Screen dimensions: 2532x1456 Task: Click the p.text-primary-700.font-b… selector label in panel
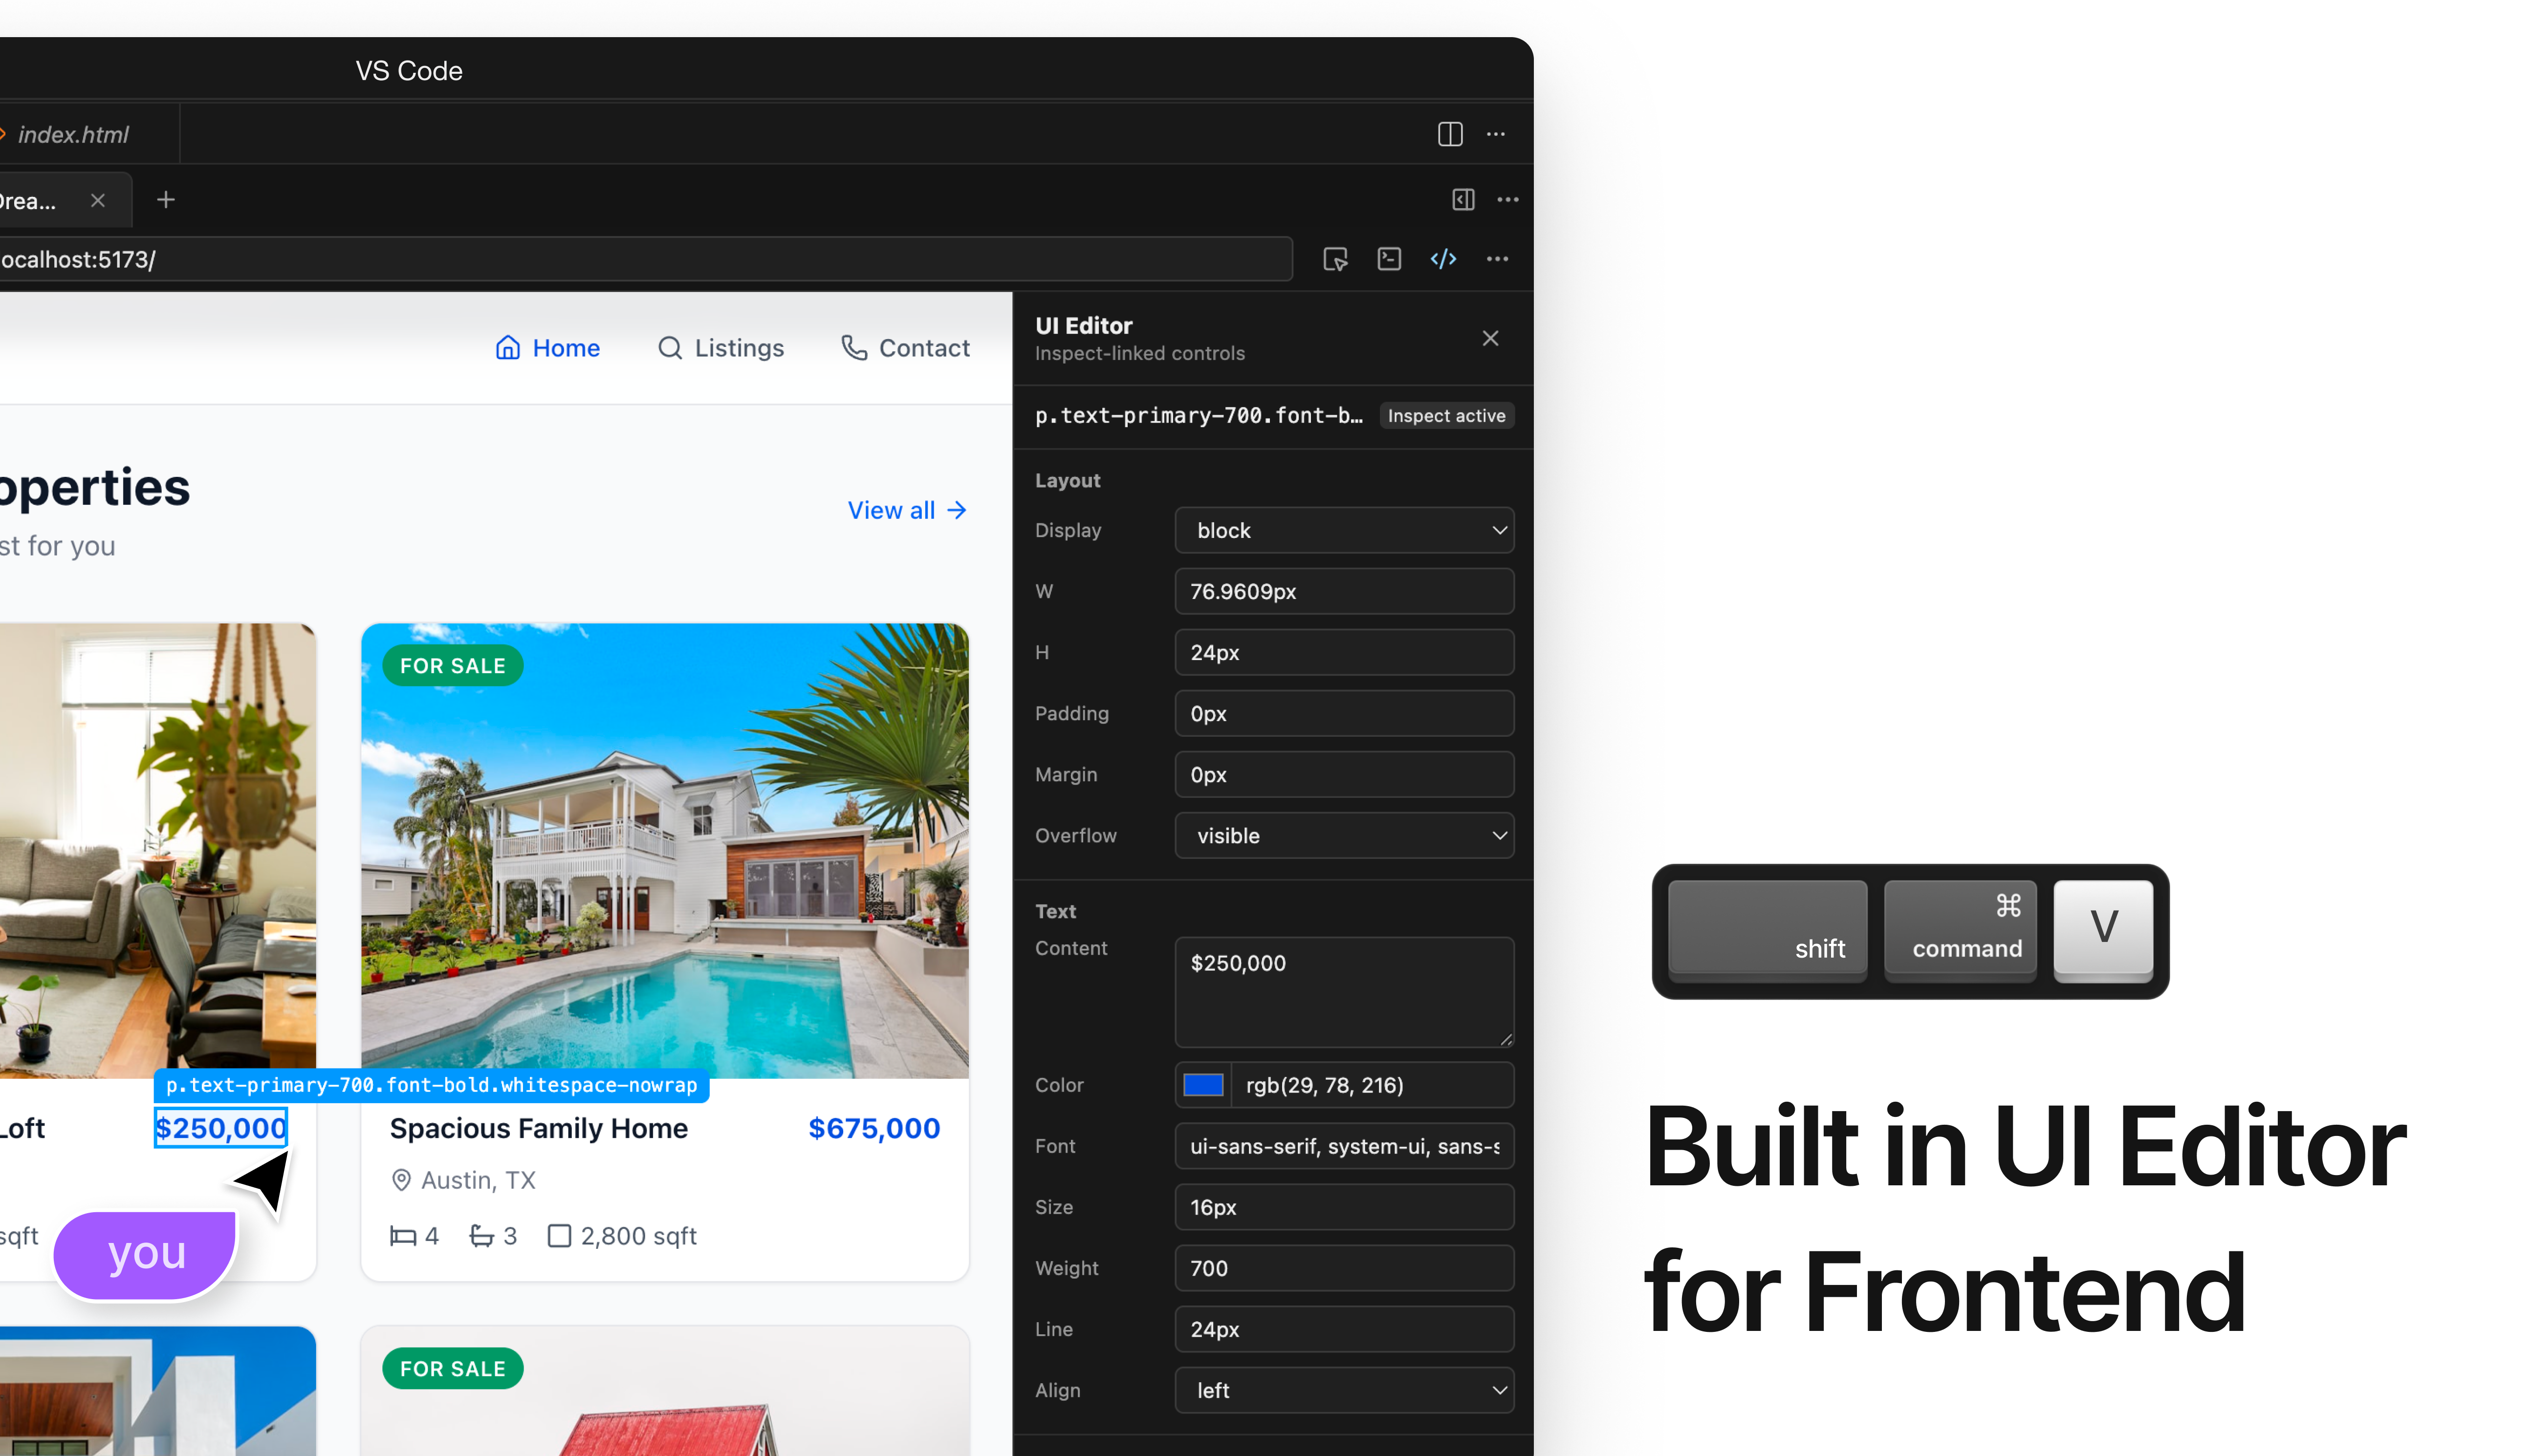1199,416
